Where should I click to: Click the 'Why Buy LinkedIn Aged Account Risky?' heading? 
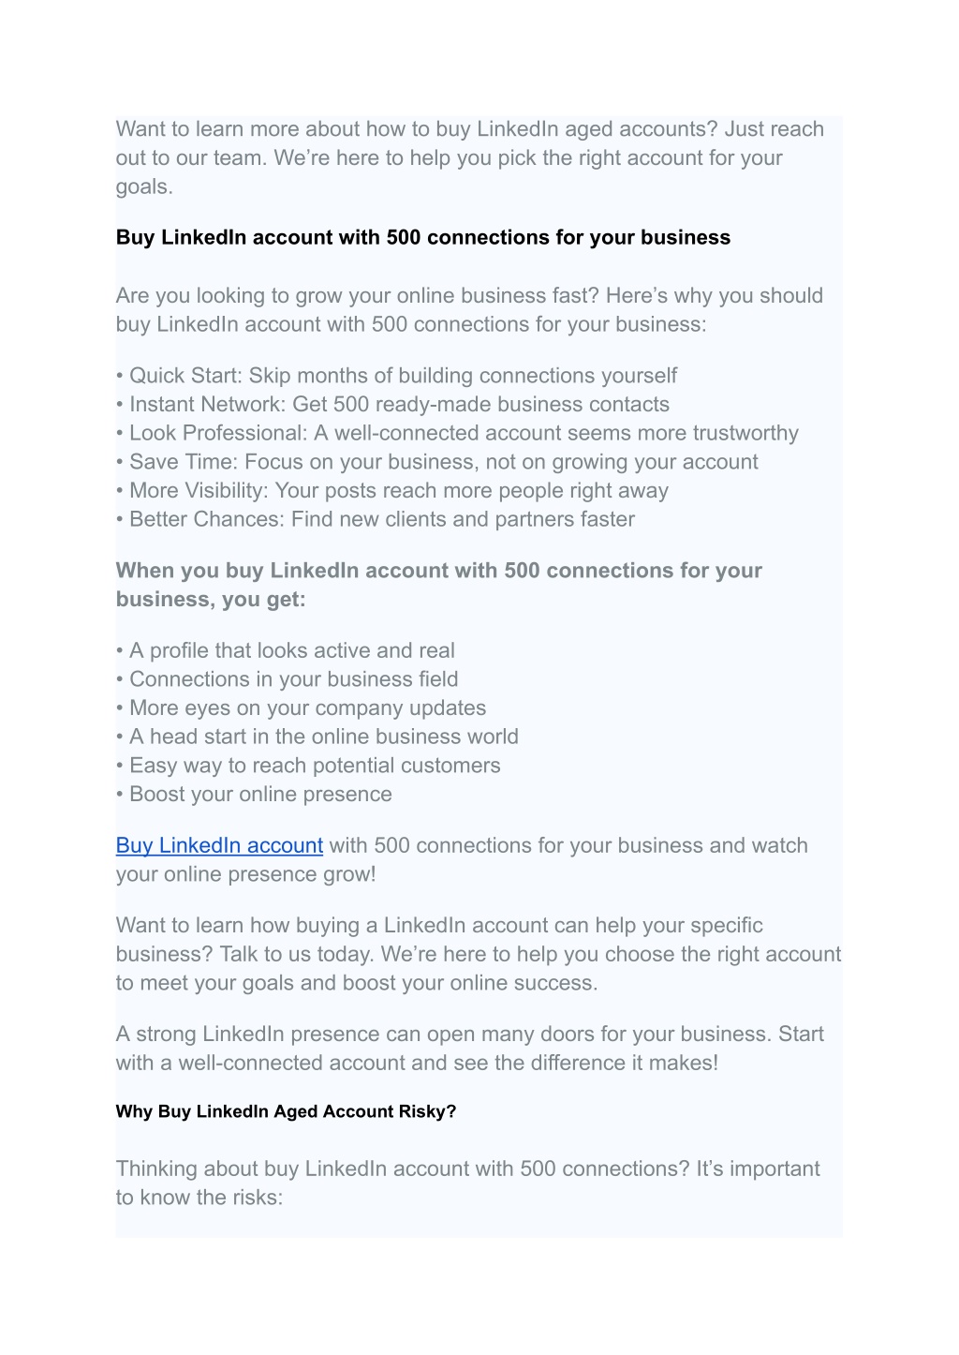(x=286, y=1111)
